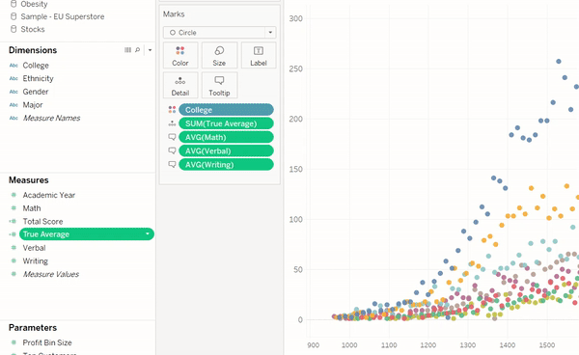
Task: Select the Profit Bin Size parameter
Action: coord(47,342)
